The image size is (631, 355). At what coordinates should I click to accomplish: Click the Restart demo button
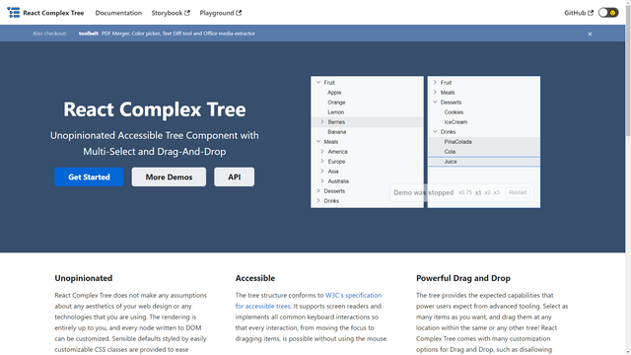point(518,192)
